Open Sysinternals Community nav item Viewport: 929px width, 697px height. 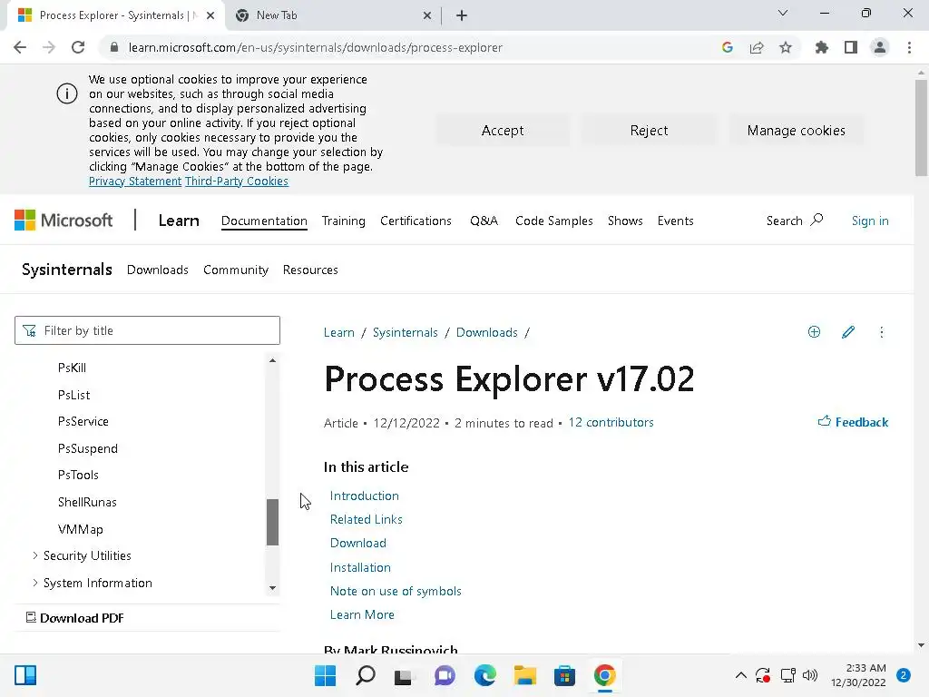pyautogui.click(x=236, y=270)
